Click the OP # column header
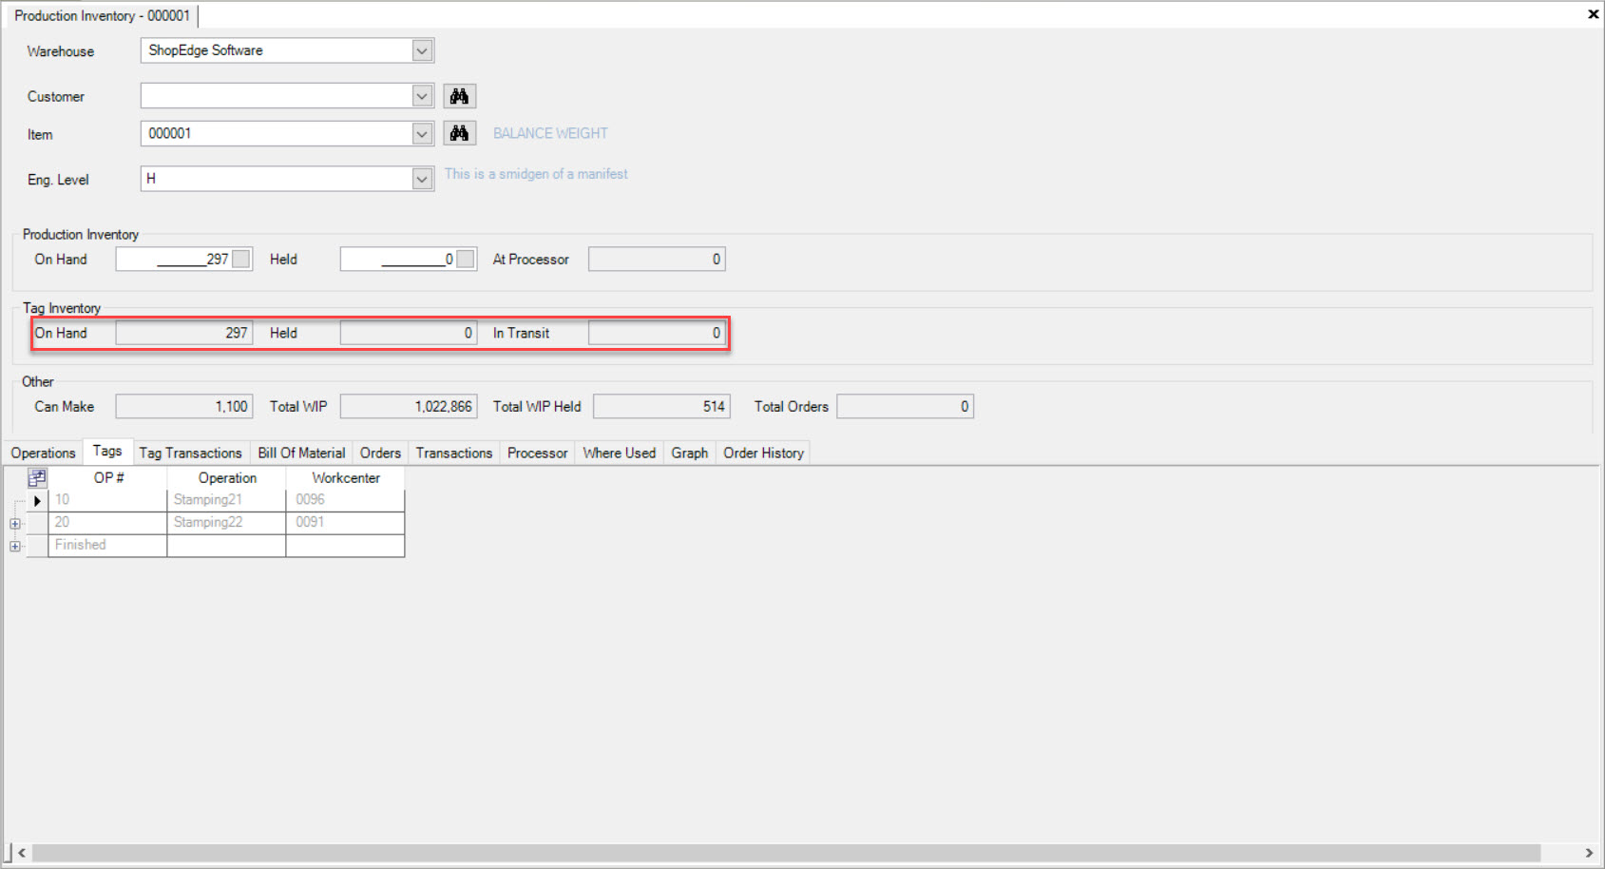 click(108, 477)
